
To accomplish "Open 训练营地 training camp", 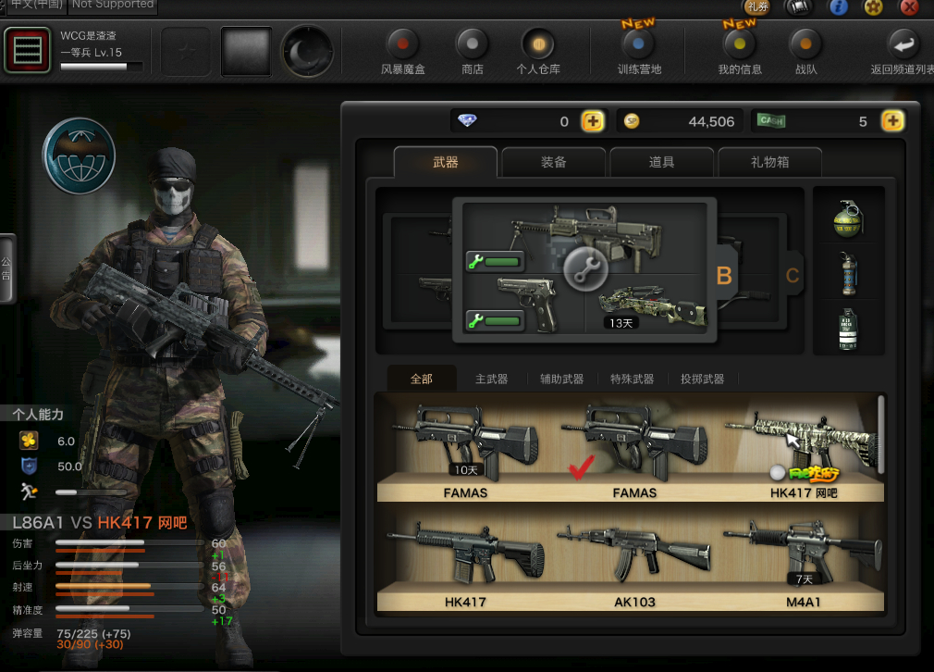I will [x=639, y=53].
